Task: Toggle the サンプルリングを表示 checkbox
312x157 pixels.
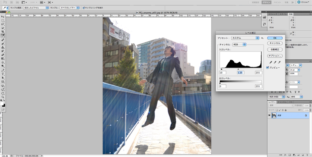Action: tap(83, 7)
